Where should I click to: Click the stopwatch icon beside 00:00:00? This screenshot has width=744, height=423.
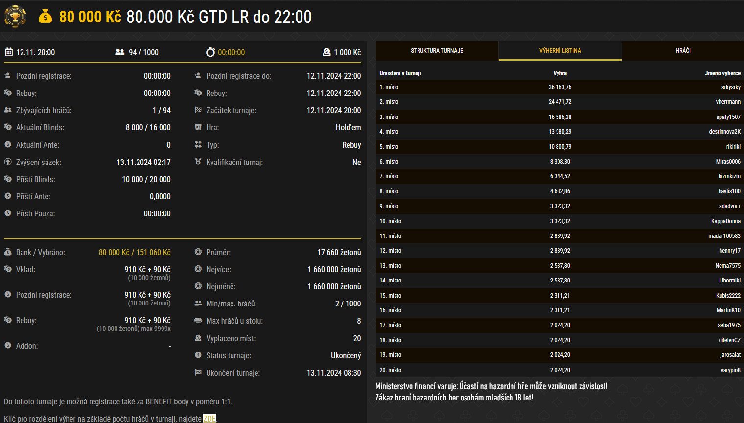(x=210, y=52)
